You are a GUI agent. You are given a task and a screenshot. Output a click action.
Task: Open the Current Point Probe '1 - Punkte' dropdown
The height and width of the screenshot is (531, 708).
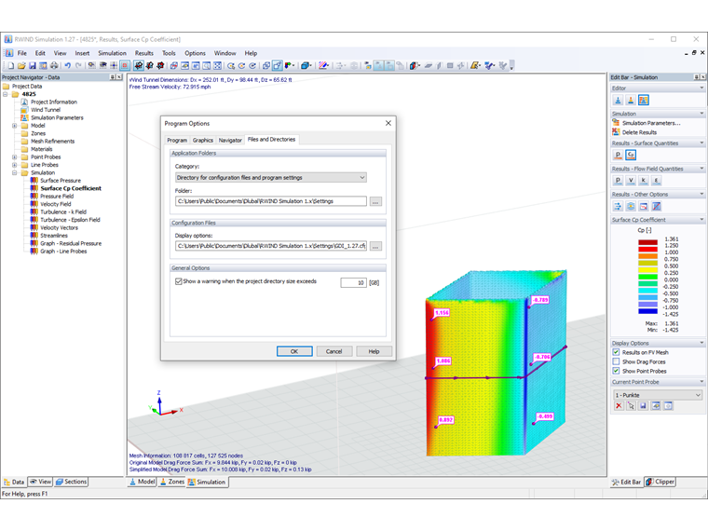pos(658,395)
